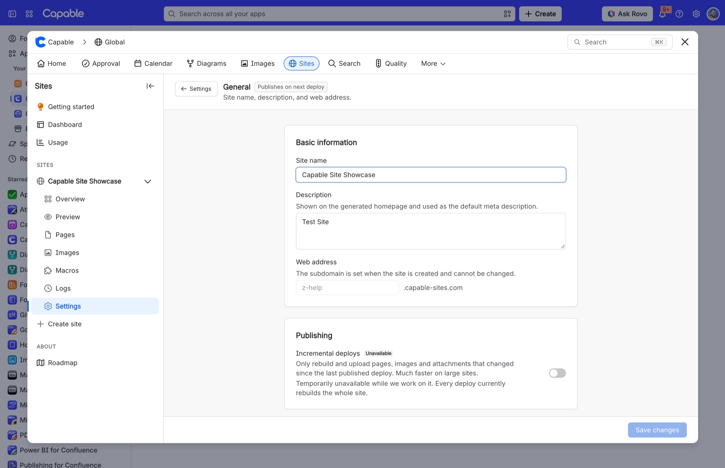Select site Settings gear item
725x468 pixels.
[95, 306]
